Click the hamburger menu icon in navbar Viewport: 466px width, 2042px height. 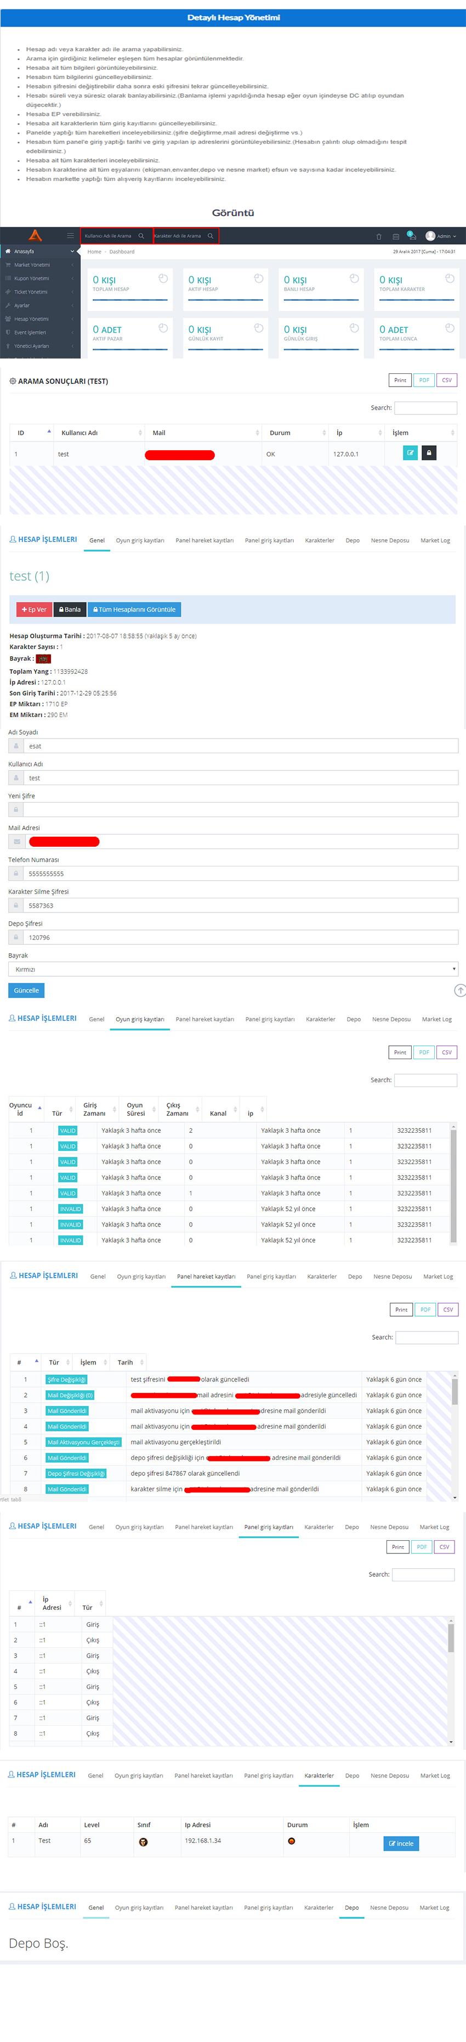click(x=70, y=236)
